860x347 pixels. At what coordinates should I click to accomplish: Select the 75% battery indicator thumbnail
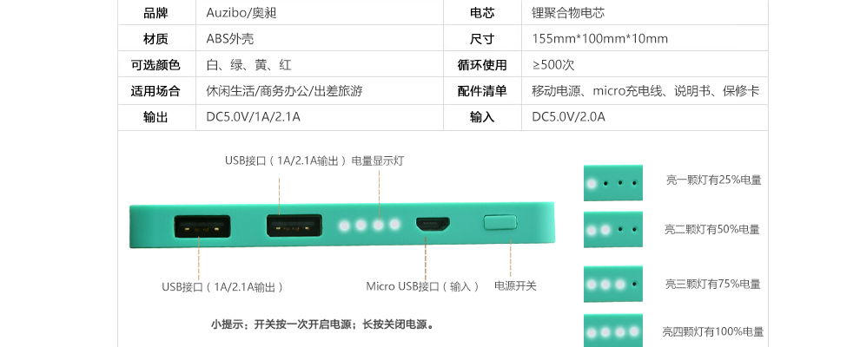tap(612, 284)
